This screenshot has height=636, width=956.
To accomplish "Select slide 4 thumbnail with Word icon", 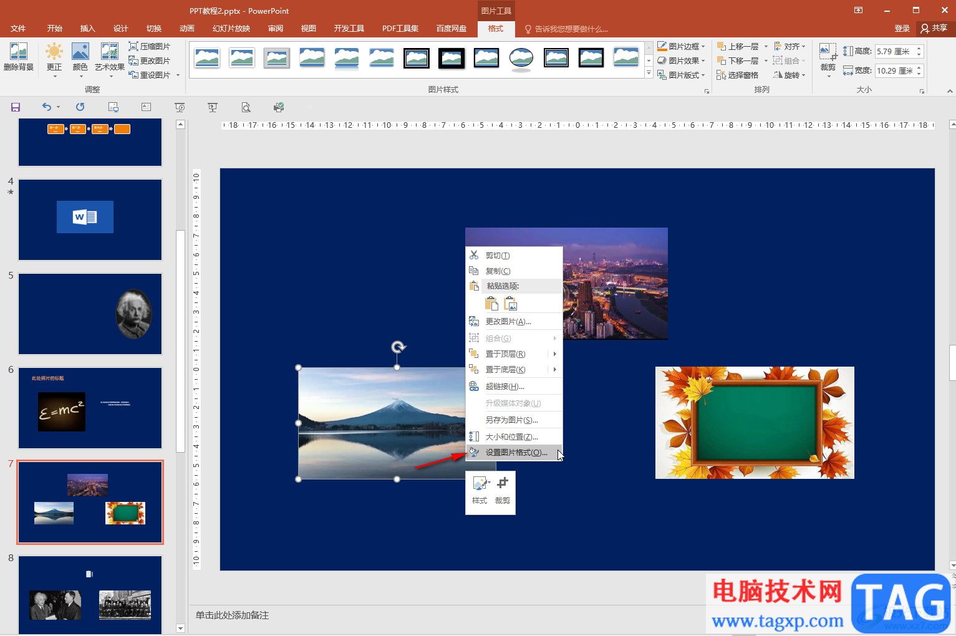I will 90,219.
